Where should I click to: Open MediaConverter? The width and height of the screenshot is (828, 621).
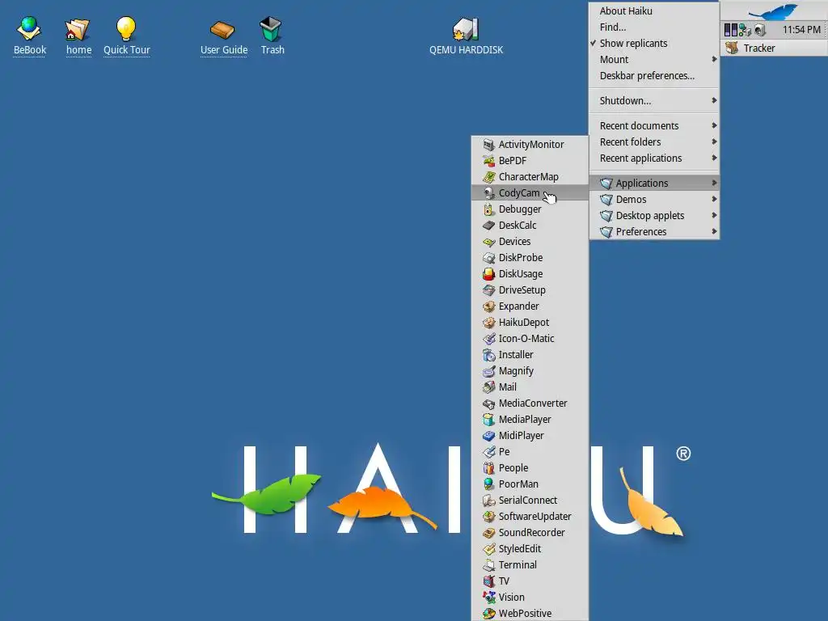tap(530, 403)
